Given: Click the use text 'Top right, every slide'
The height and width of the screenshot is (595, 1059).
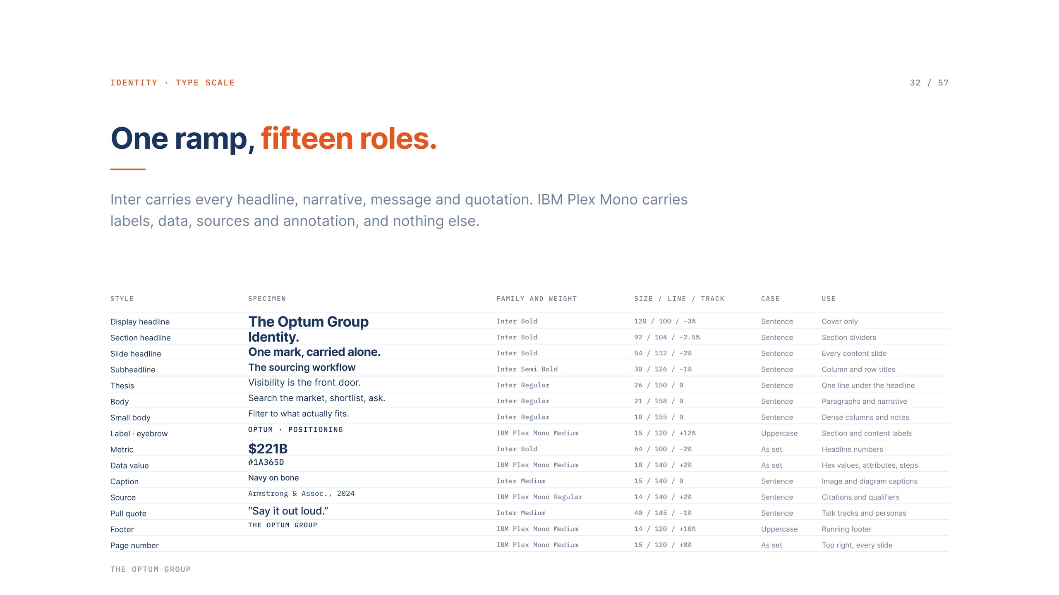Looking at the screenshot, I should tap(857, 545).
